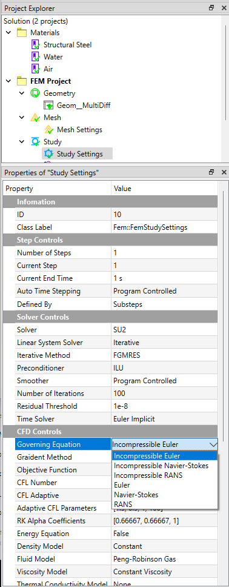Click the Density Model value Constant

(165, 546)
